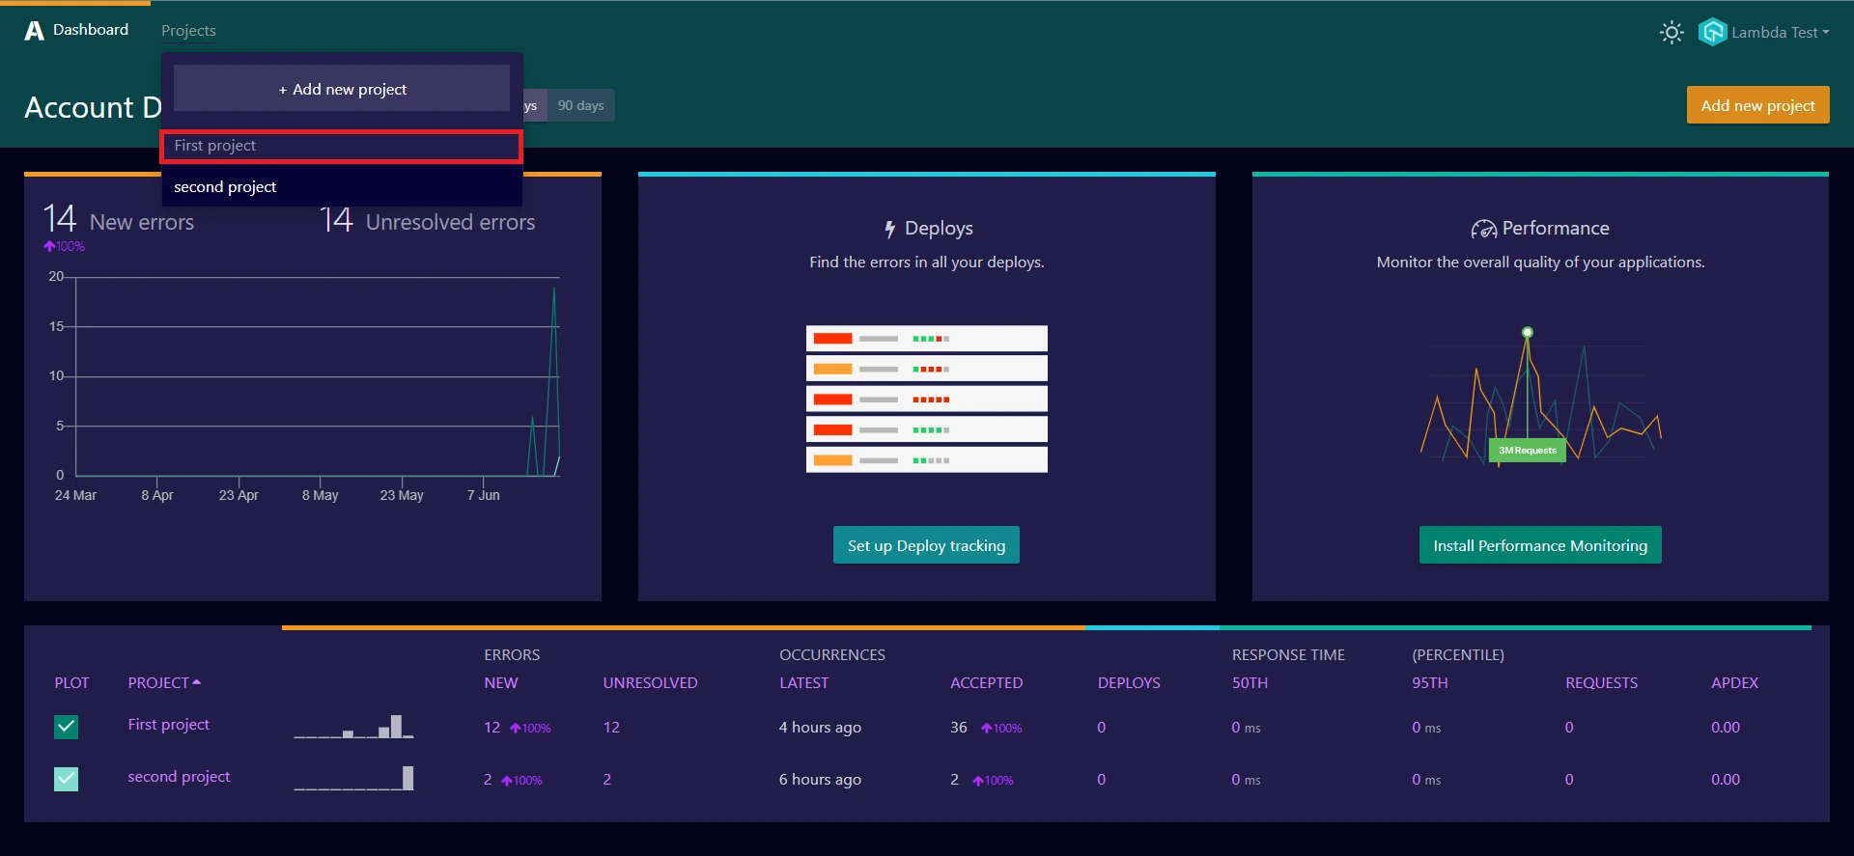Click the Performance gauge icon

[1483, 230]
